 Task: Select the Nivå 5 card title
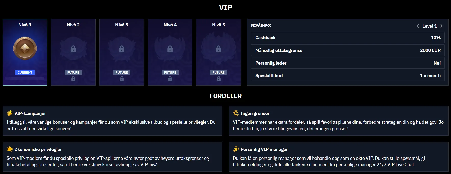tap(218, 25)
